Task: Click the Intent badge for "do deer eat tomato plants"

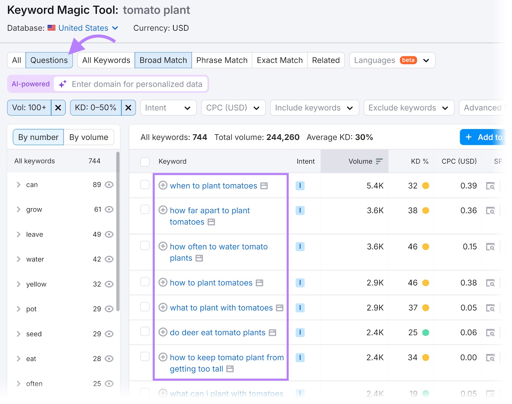Action: pos(300,333)
